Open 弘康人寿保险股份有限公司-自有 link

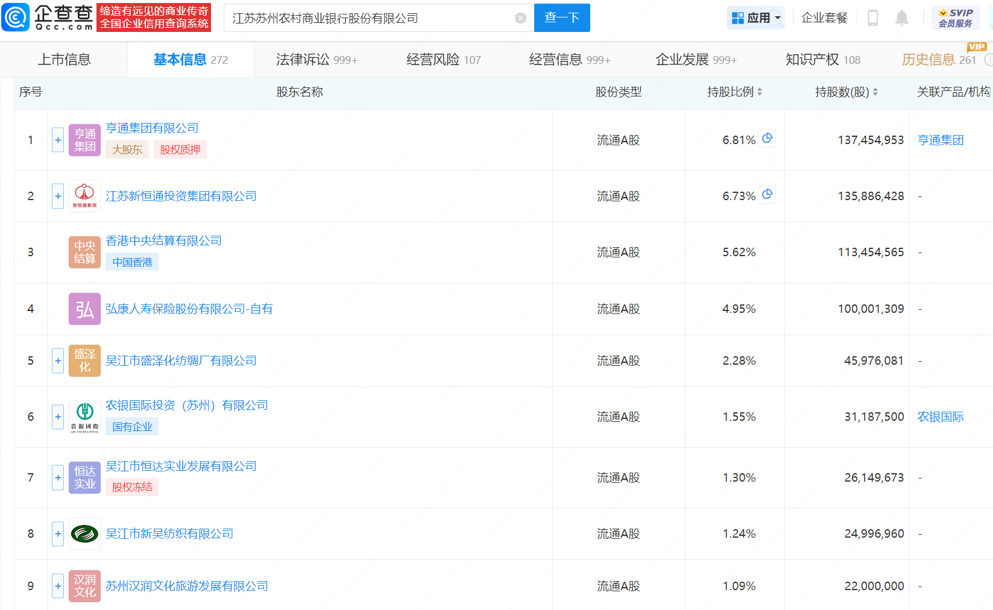tap(189, 309)
